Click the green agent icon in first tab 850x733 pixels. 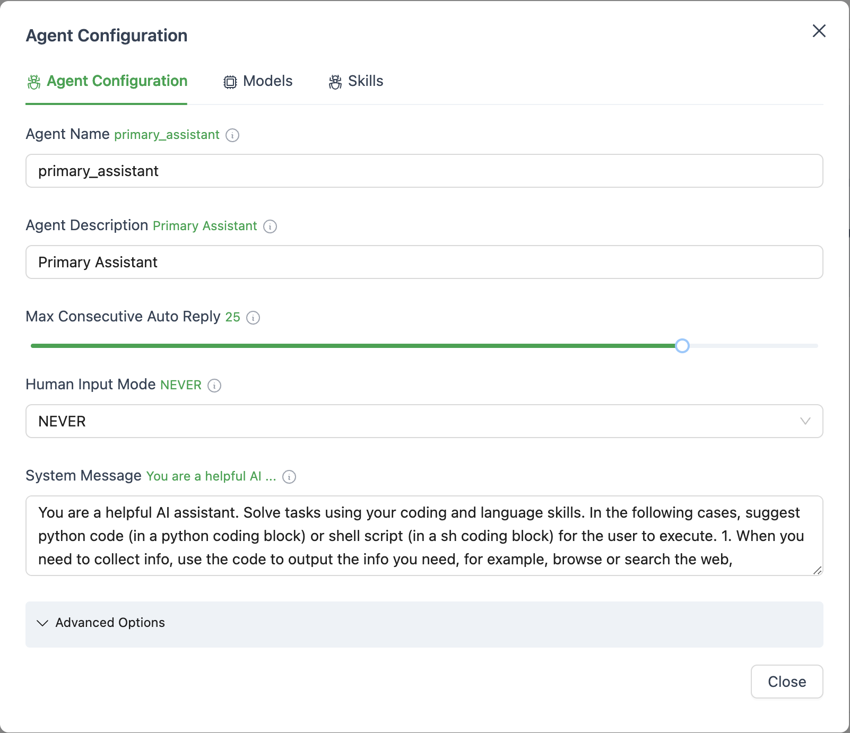34,82
